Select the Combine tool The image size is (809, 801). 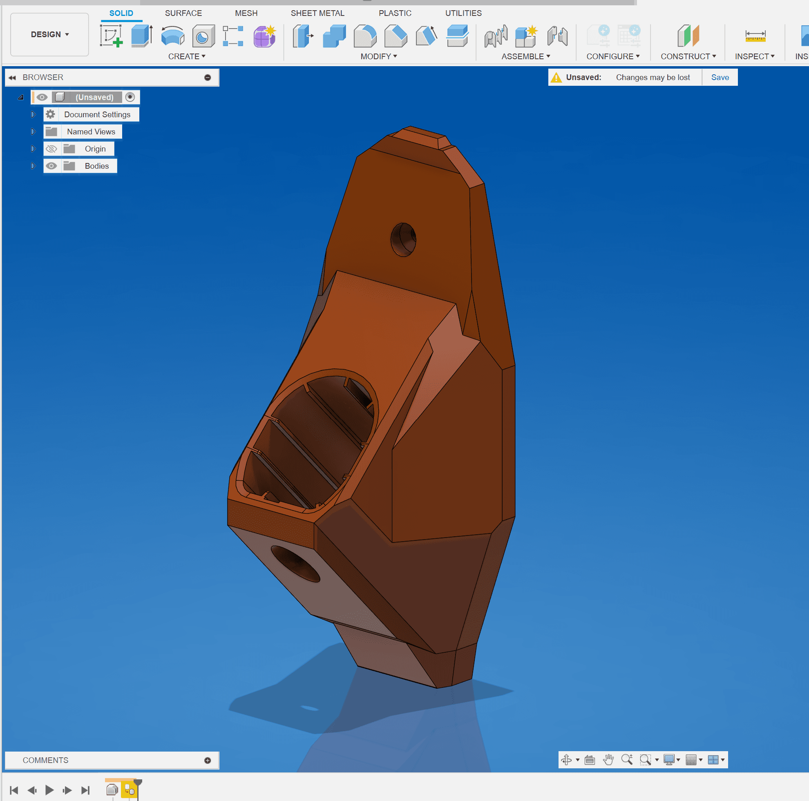(334, 36)
